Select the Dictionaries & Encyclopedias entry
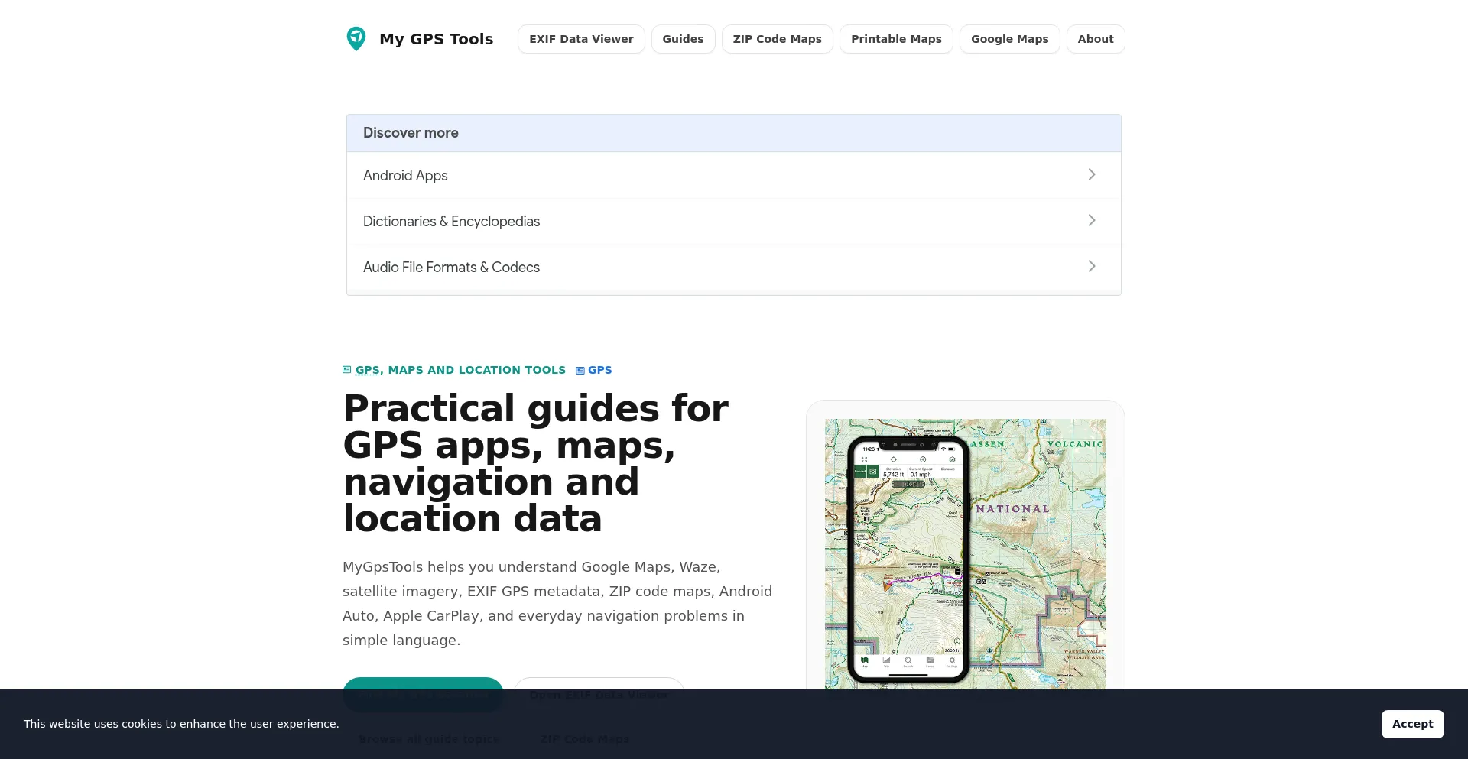The height and width of the screenshot is (759, 1468). pyautogui.click(x=734, y=221)
